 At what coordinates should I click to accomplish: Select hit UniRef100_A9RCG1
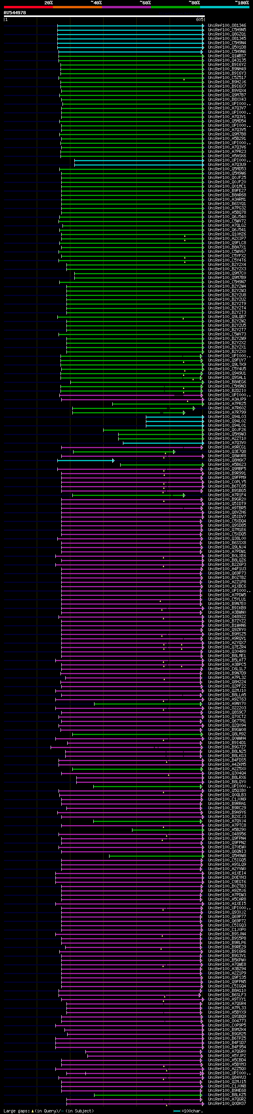227,447
